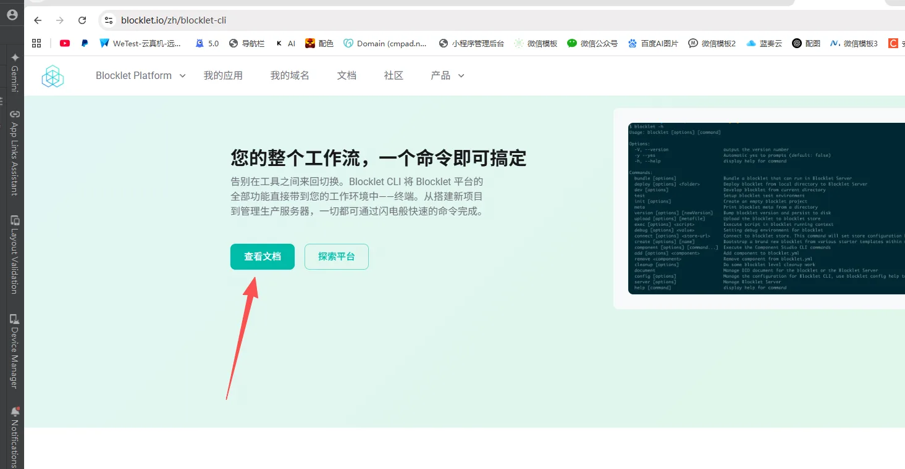Click the heading 您的整个工作流，一个命令即可搞定
Screen dimensions: 905x469
pos(379,158)
